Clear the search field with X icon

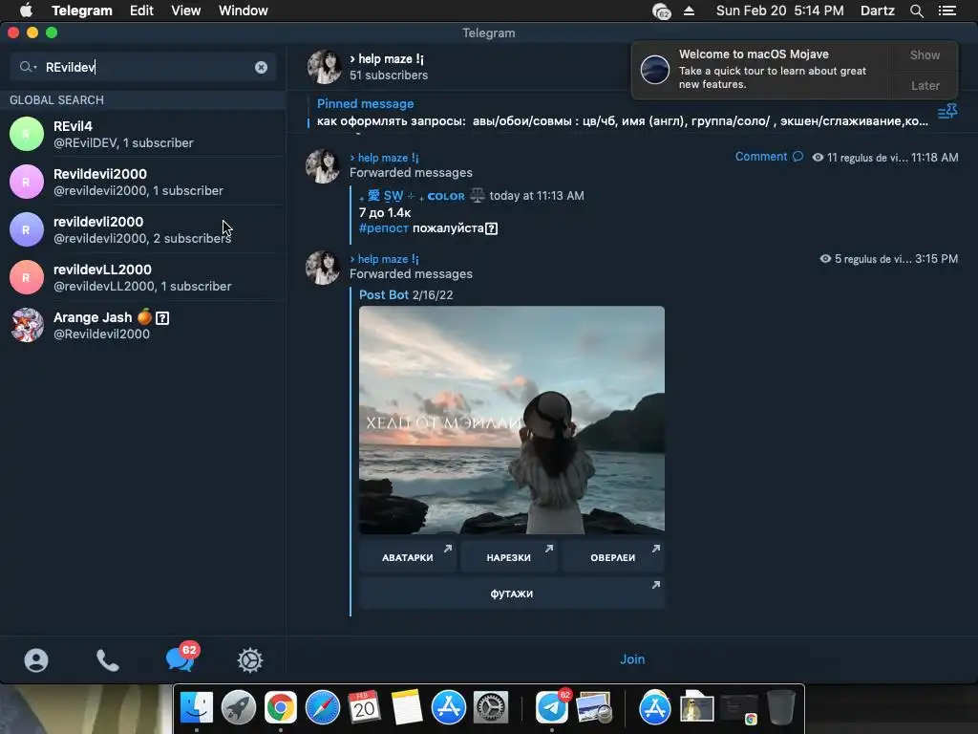(x=262, y=68)
